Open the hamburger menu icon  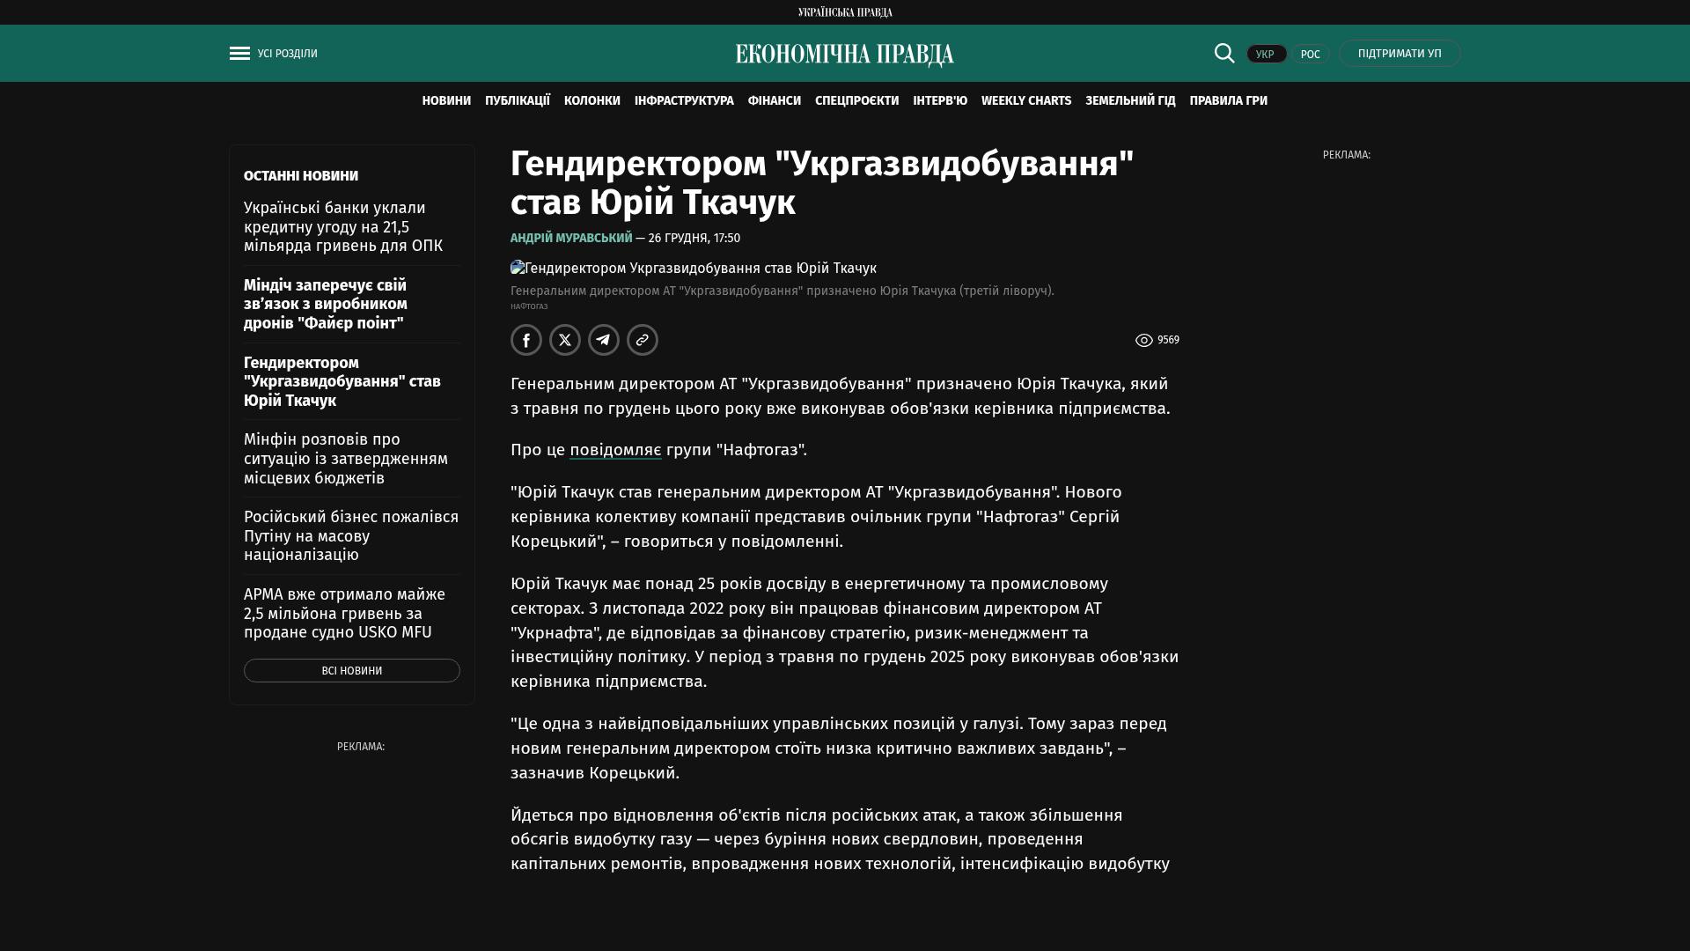click(239, 54)
